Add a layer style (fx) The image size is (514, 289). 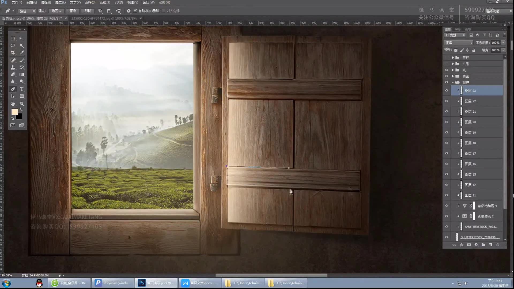pyautogui.click(x=462, y=245)
